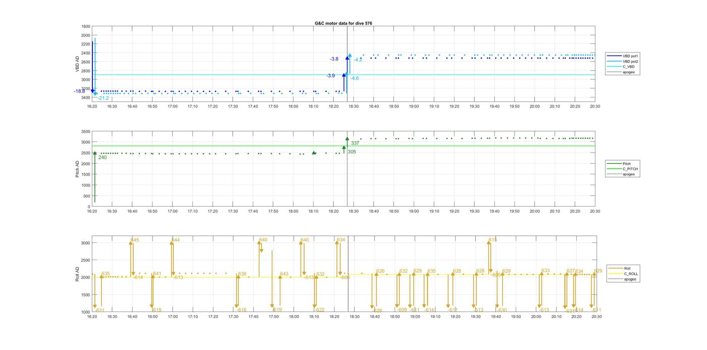Click the '-630' roll data label
The height and width of the screenshot is (350, 707).
[501, 310]
